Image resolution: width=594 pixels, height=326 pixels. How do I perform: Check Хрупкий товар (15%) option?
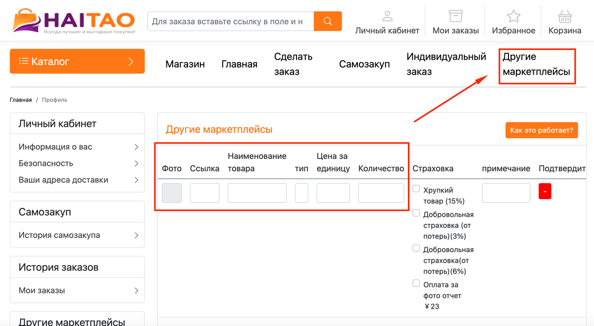pos(416,189)
